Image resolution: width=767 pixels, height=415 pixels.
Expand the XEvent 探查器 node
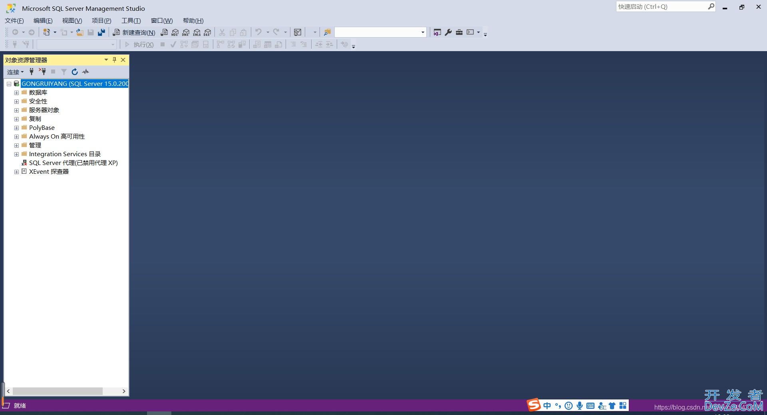[x=16, y=172]
